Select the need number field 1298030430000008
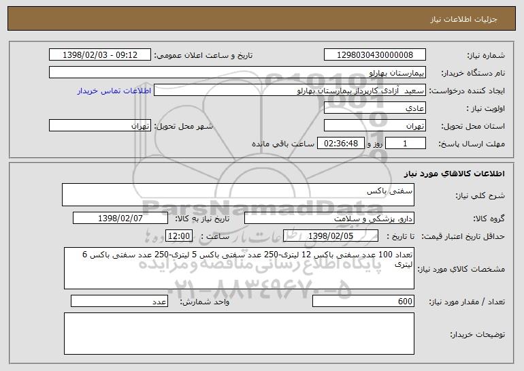Viewport: 524px width, 371px height. (374, 55)
